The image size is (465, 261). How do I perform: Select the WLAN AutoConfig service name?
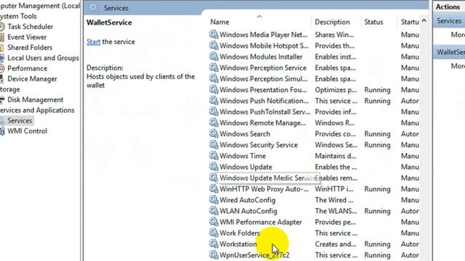(248, 211)
